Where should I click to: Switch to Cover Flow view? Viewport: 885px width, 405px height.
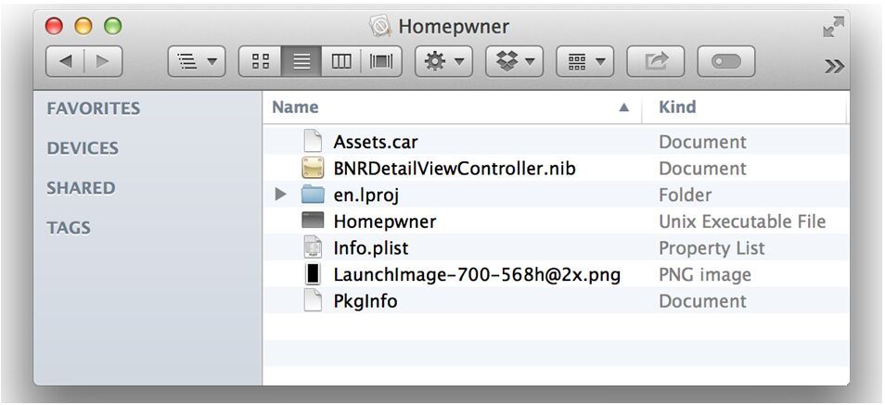(x=381, y=61)
